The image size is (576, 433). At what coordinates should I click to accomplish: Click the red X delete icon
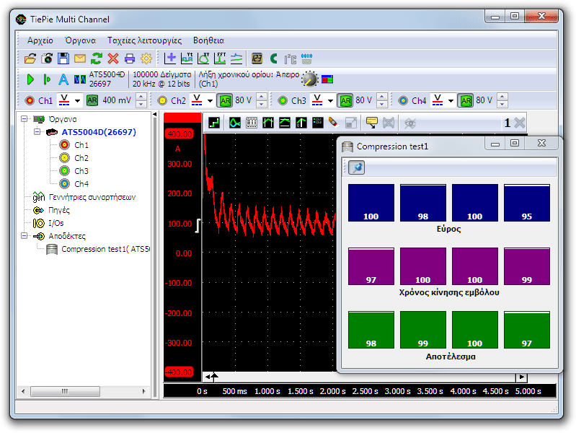pos(112,58)
